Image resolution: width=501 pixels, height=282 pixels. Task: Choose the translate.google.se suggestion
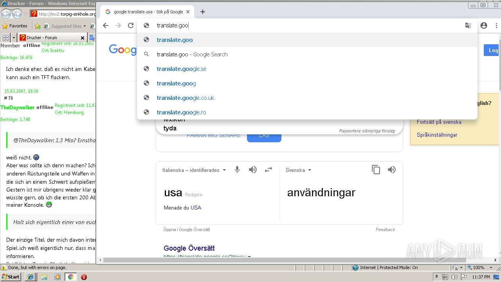click(x=307, y=69)
